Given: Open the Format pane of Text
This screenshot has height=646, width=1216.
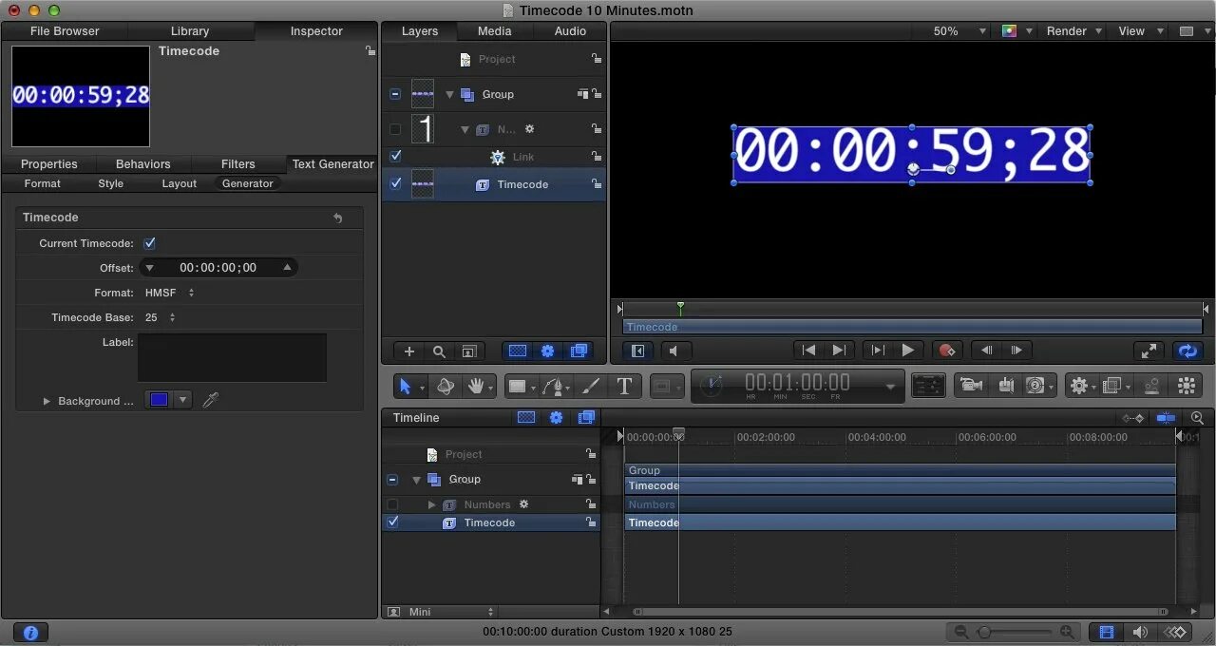Looking at the screenshot, I should [42, 183].
